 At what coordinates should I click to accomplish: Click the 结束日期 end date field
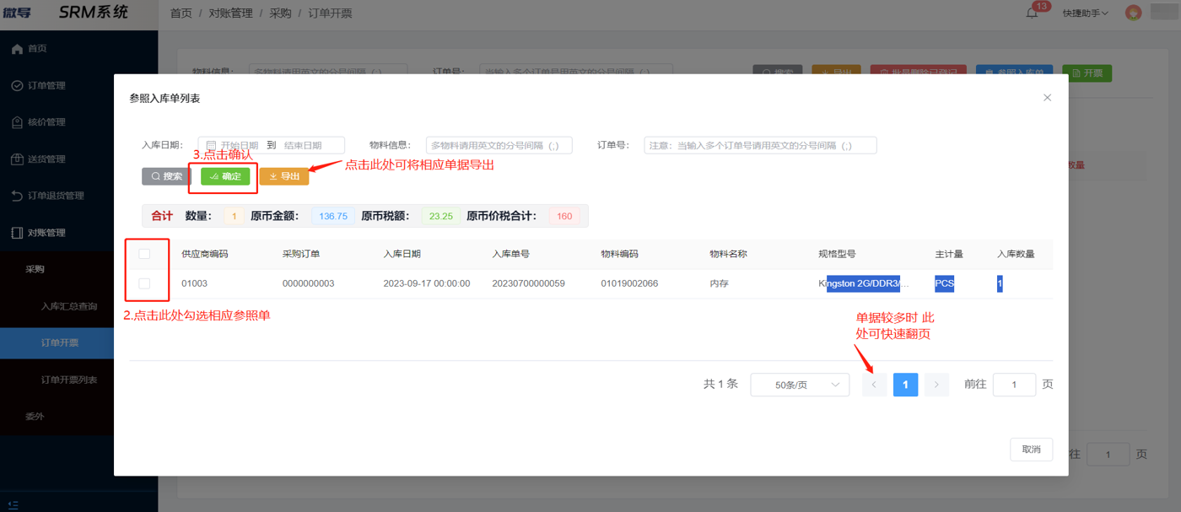(x=303, y=145)
